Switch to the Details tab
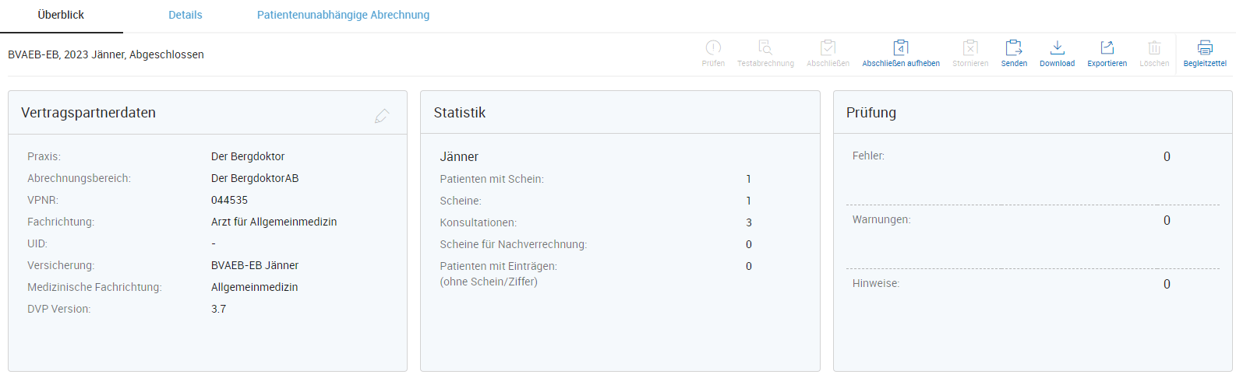Image resolution: width=1236 pixels, height=385 pixels. [185, 15]
